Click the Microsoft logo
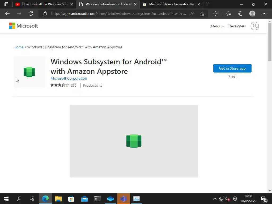The image size is (272, 204). pos(23,26)
